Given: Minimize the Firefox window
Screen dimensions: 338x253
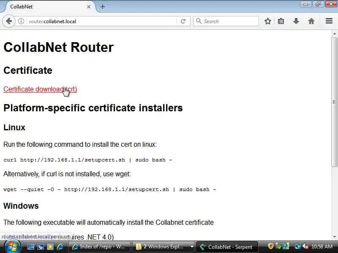Looking at the screenshot, I should pos(306,4).
